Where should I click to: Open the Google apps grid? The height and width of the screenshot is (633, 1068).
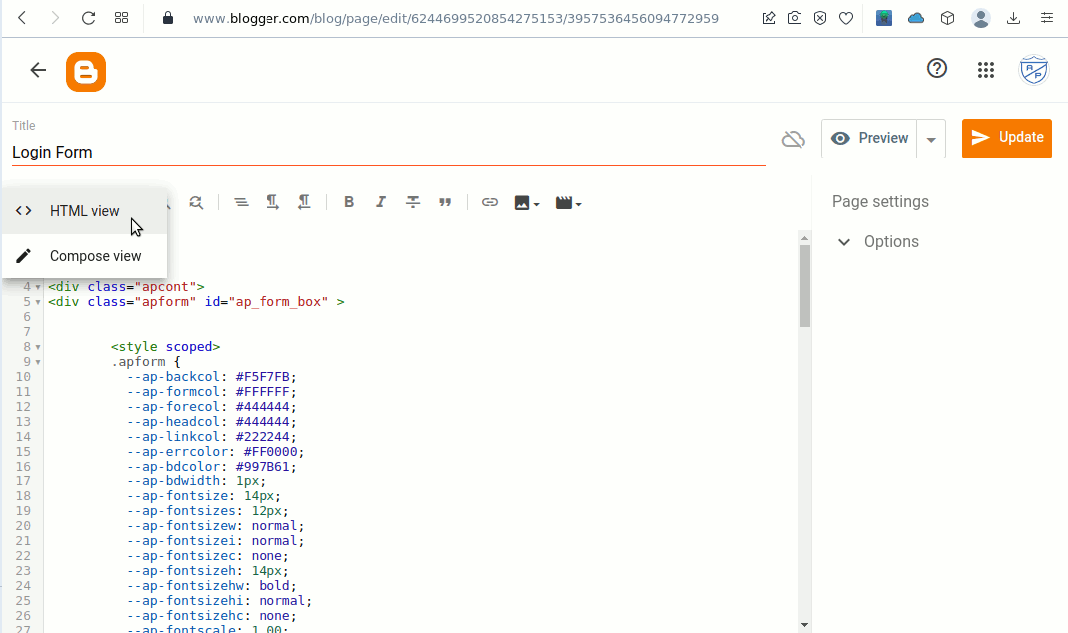[986, 69]
